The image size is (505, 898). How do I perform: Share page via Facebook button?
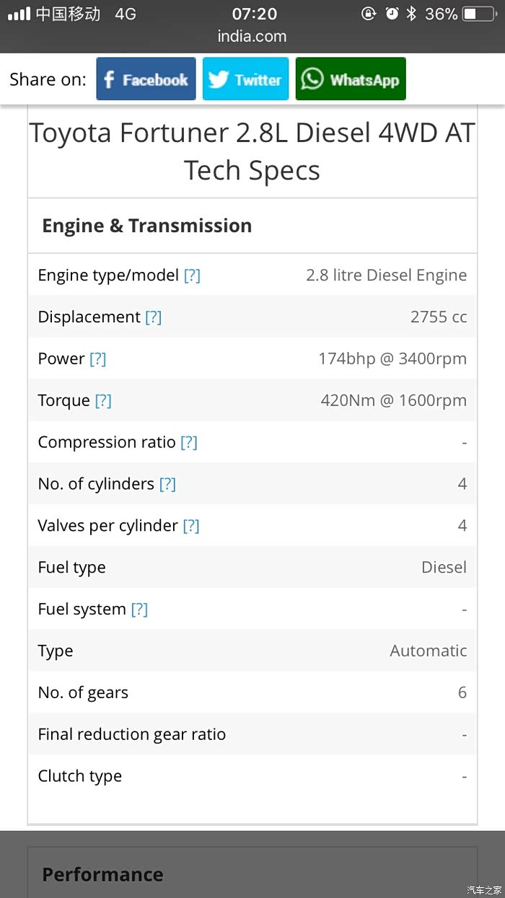click(x=146, y=79)
